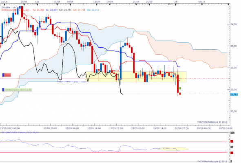Click the 23,00 price axis label
The width and height of the screenshot is (241, 163).
coord(234,46)
